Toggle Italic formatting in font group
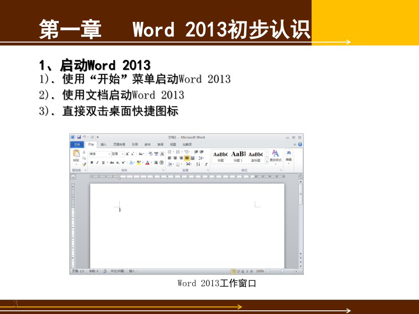Image resolution: width=419 pixels, height=314 pixels. (x=97, y=162)
